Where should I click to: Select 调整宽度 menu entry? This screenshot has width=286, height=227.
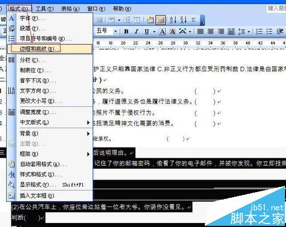[50, 112]
